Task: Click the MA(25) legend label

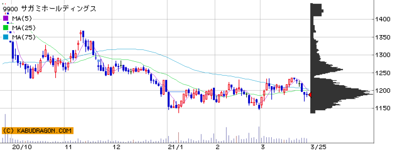Action: pos(23,28)
